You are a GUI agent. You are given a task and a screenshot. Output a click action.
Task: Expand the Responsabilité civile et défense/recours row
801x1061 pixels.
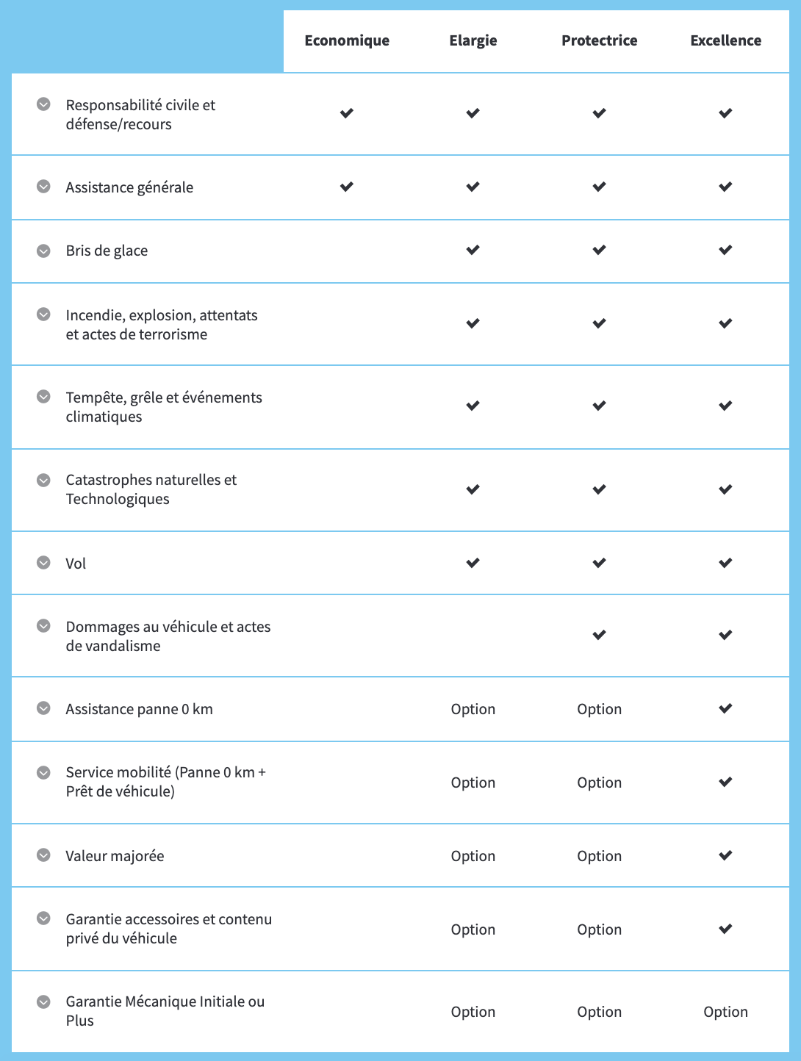click(44, 104)
